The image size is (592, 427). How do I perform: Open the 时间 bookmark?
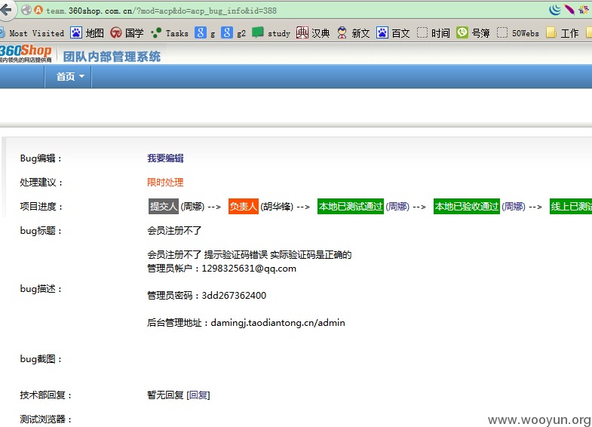(x=434, y=33)
